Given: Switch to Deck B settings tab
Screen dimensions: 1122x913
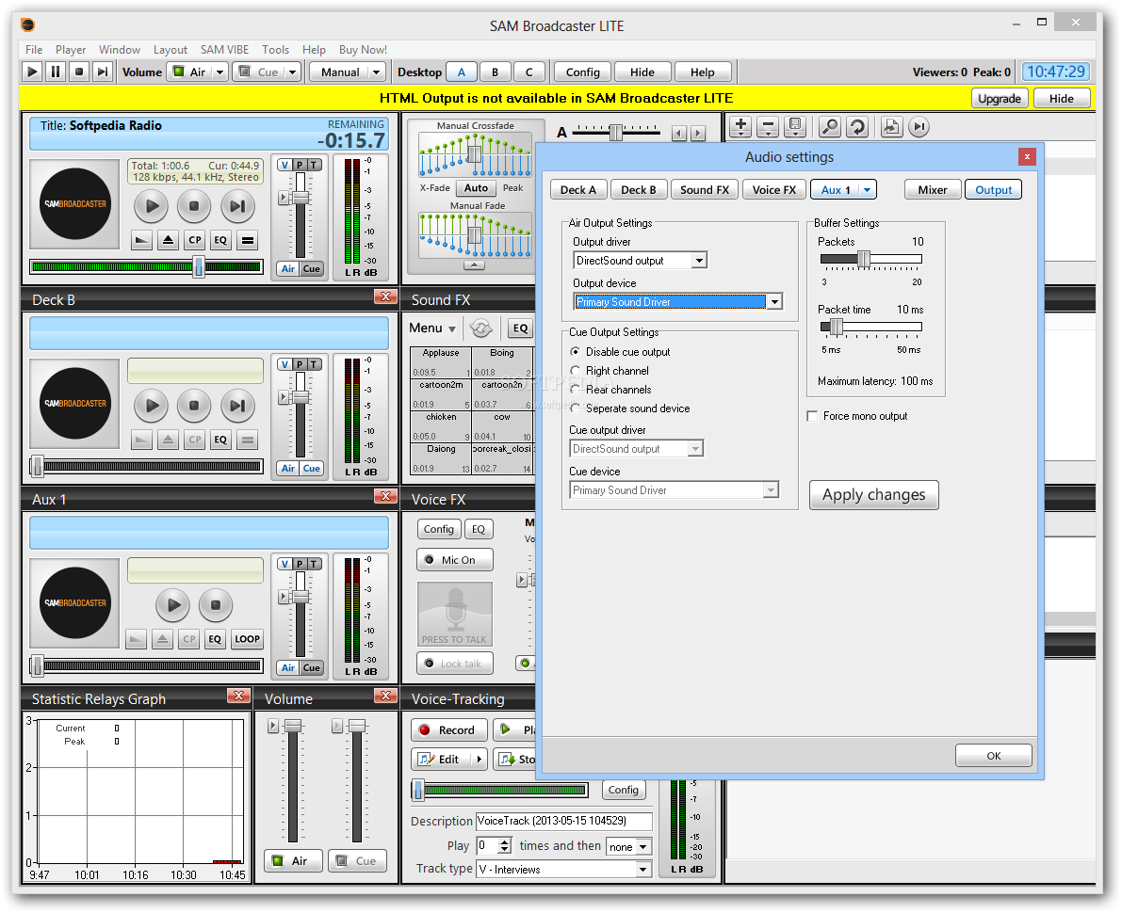Looking at the screenshot, I should (639, 190).
